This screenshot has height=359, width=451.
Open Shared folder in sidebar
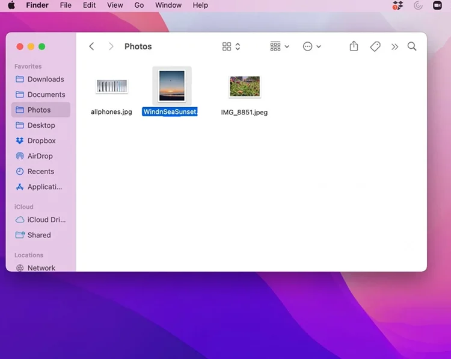(x=40, y=235)
